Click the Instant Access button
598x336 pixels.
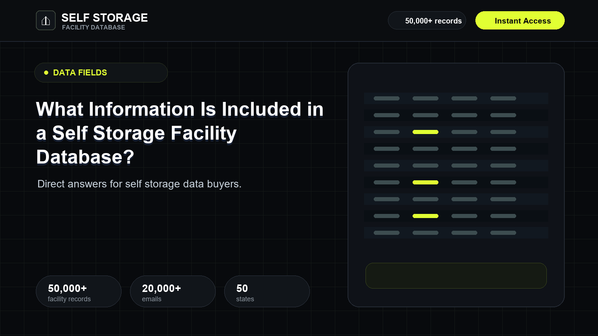[520, 21]
